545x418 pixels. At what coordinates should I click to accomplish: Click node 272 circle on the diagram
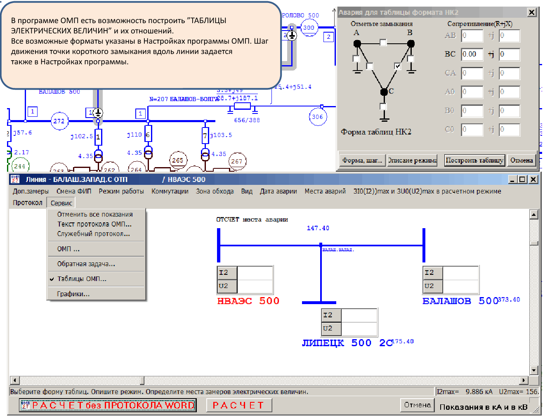(x=59, y=121)
